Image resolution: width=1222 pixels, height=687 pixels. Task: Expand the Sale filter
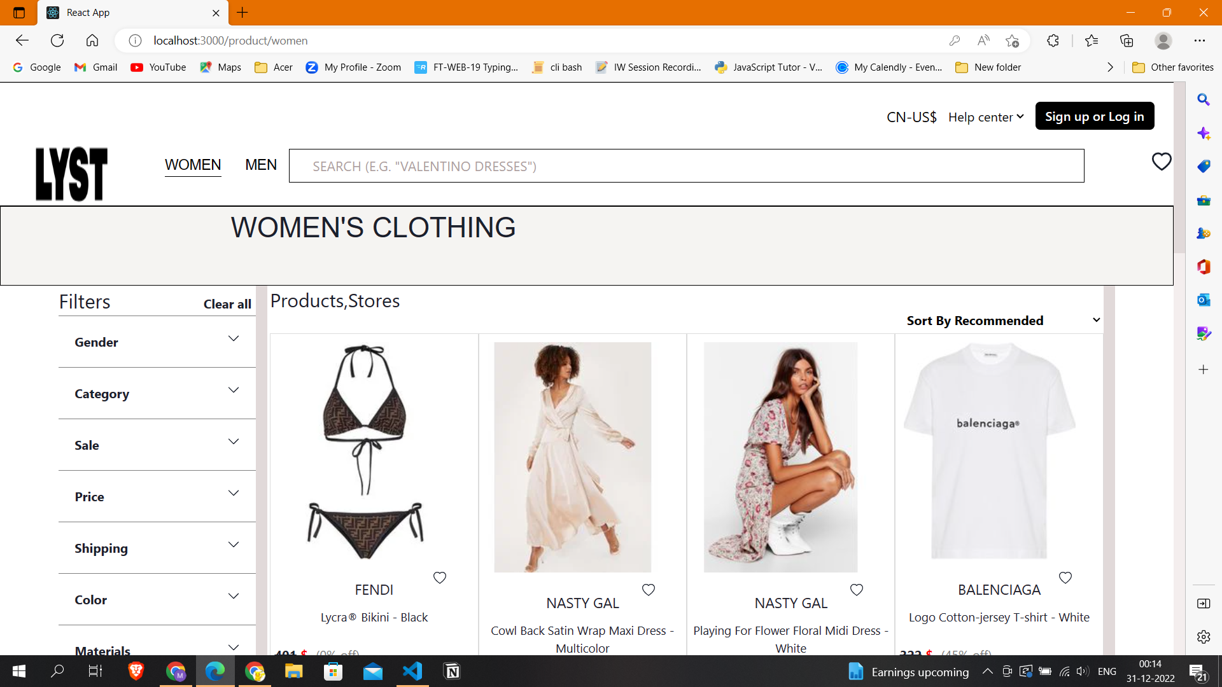pos(157,445)
